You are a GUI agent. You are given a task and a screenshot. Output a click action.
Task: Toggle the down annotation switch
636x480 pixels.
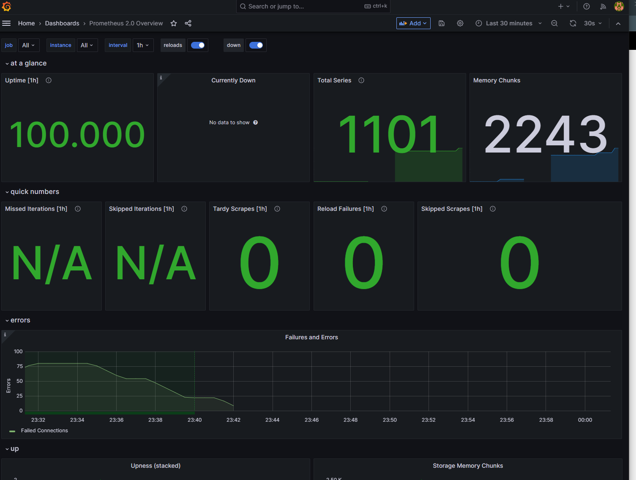(x=256, y=45)
